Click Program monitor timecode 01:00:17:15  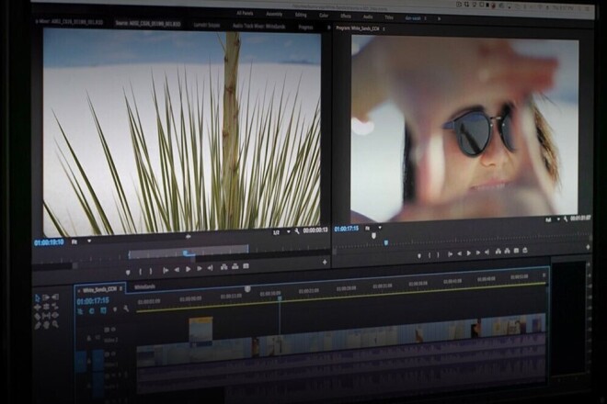(347, 229)
